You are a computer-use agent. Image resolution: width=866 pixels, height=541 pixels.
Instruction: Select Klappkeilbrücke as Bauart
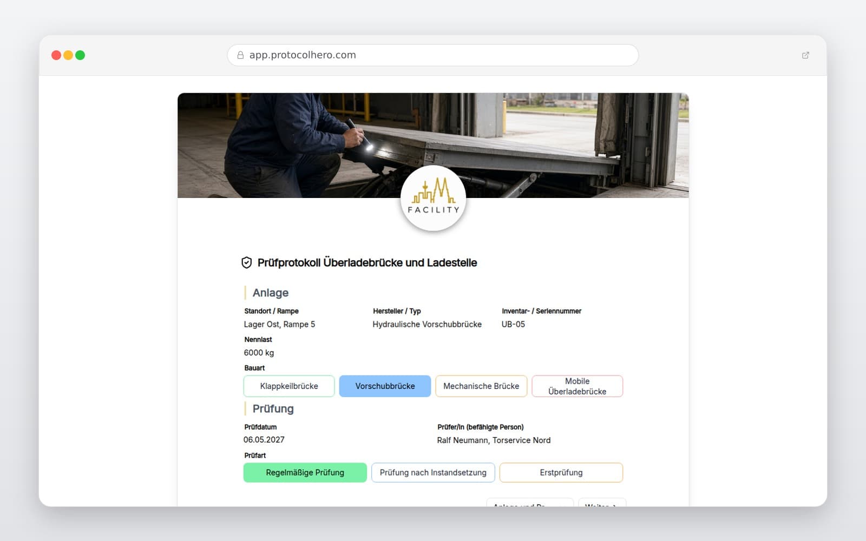[289, 386]
